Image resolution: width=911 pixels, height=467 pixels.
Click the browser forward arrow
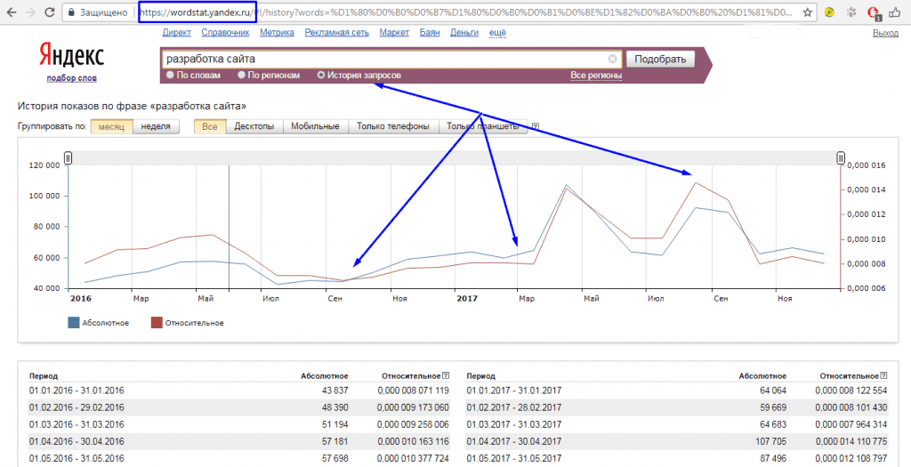(x=30, y=12)
